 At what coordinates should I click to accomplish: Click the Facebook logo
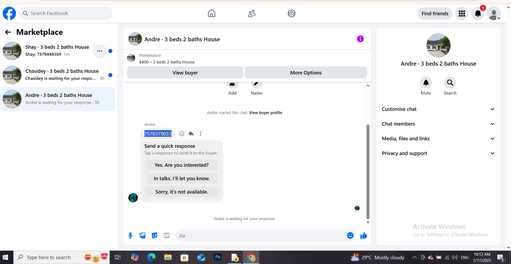(x=9, y=13)
